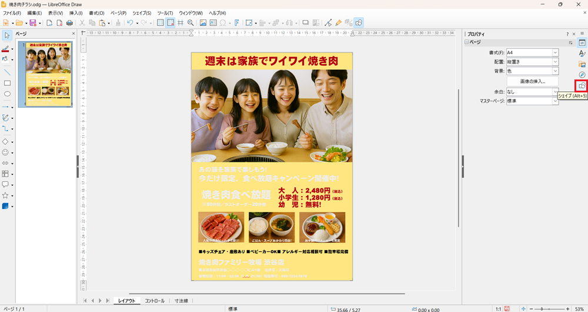
Task: Insert a text box via toolbar icon
Action: 213,23
